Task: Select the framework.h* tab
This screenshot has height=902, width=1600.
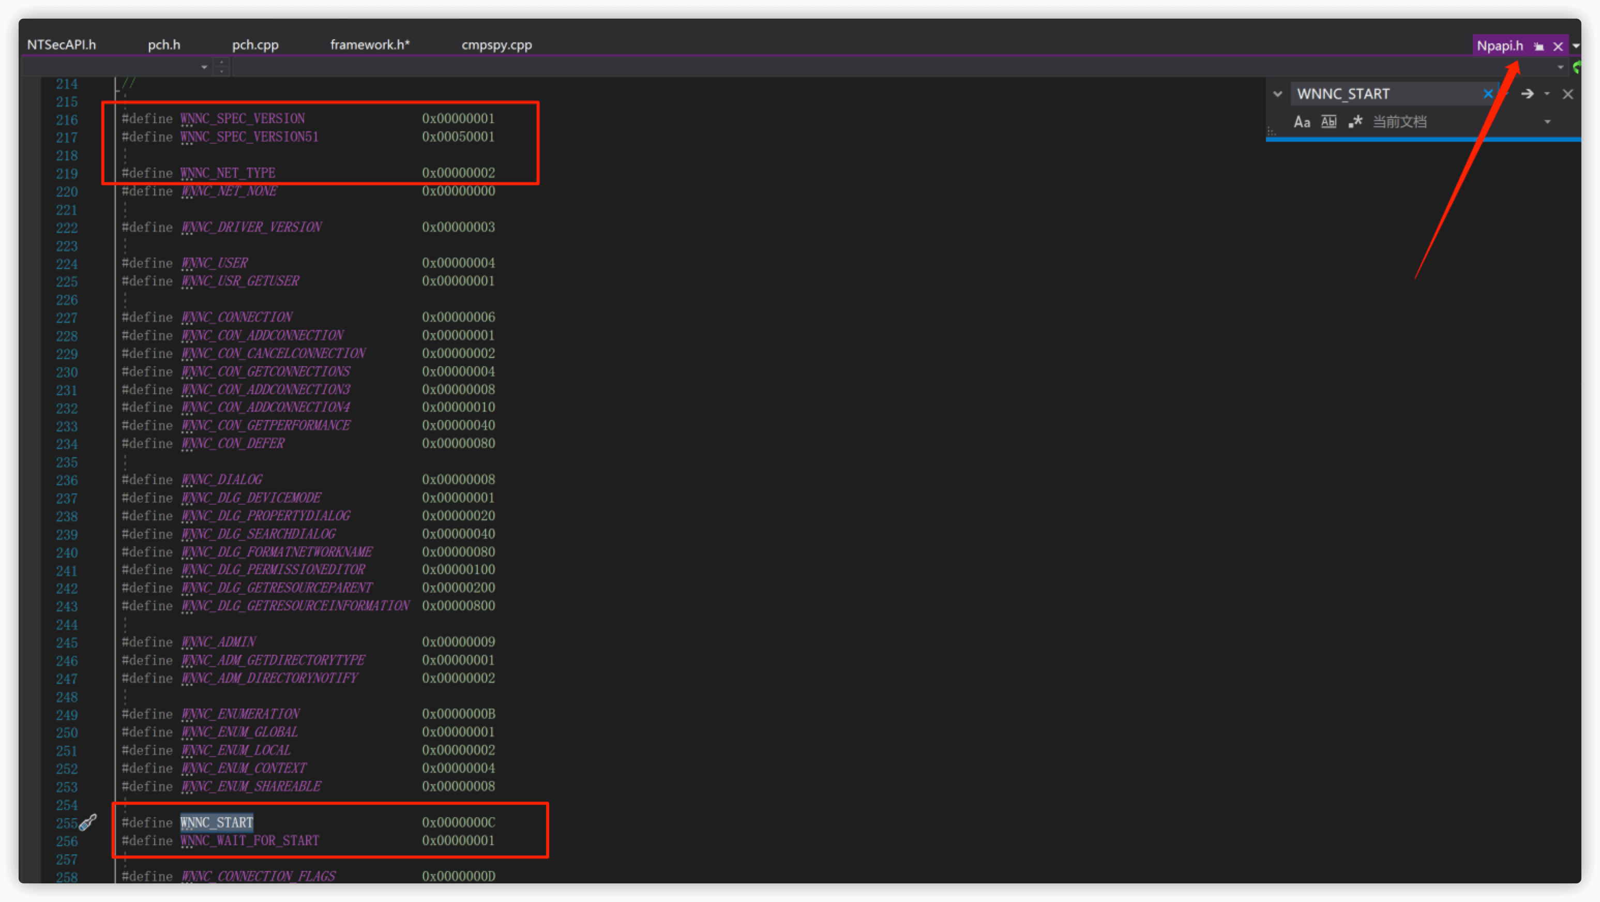Action: pos(370,44)
